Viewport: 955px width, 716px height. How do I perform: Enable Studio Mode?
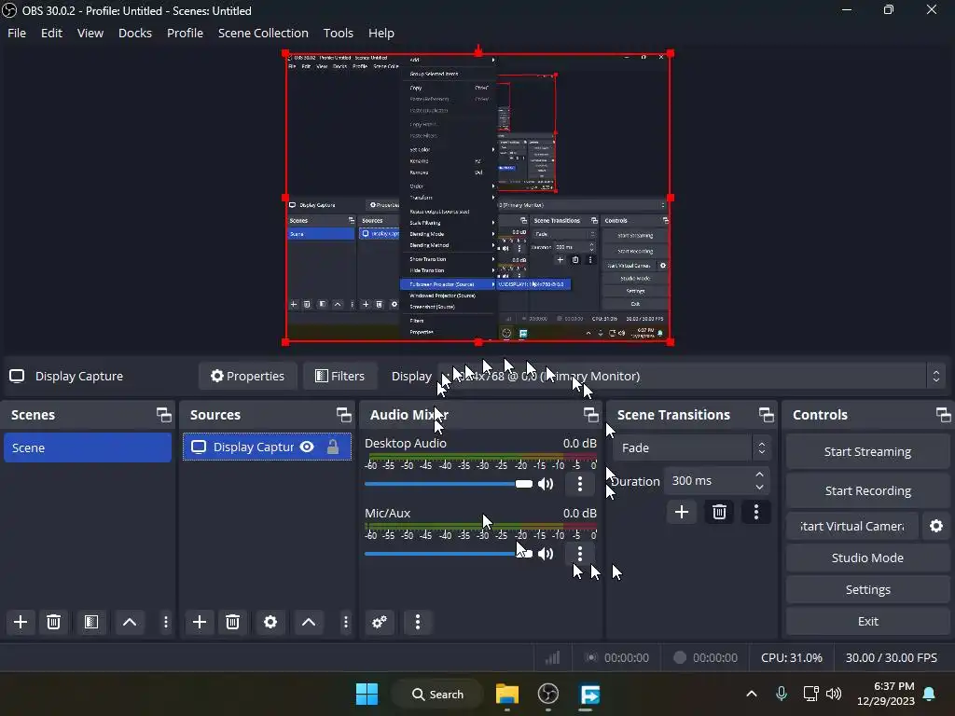(867, 558)
